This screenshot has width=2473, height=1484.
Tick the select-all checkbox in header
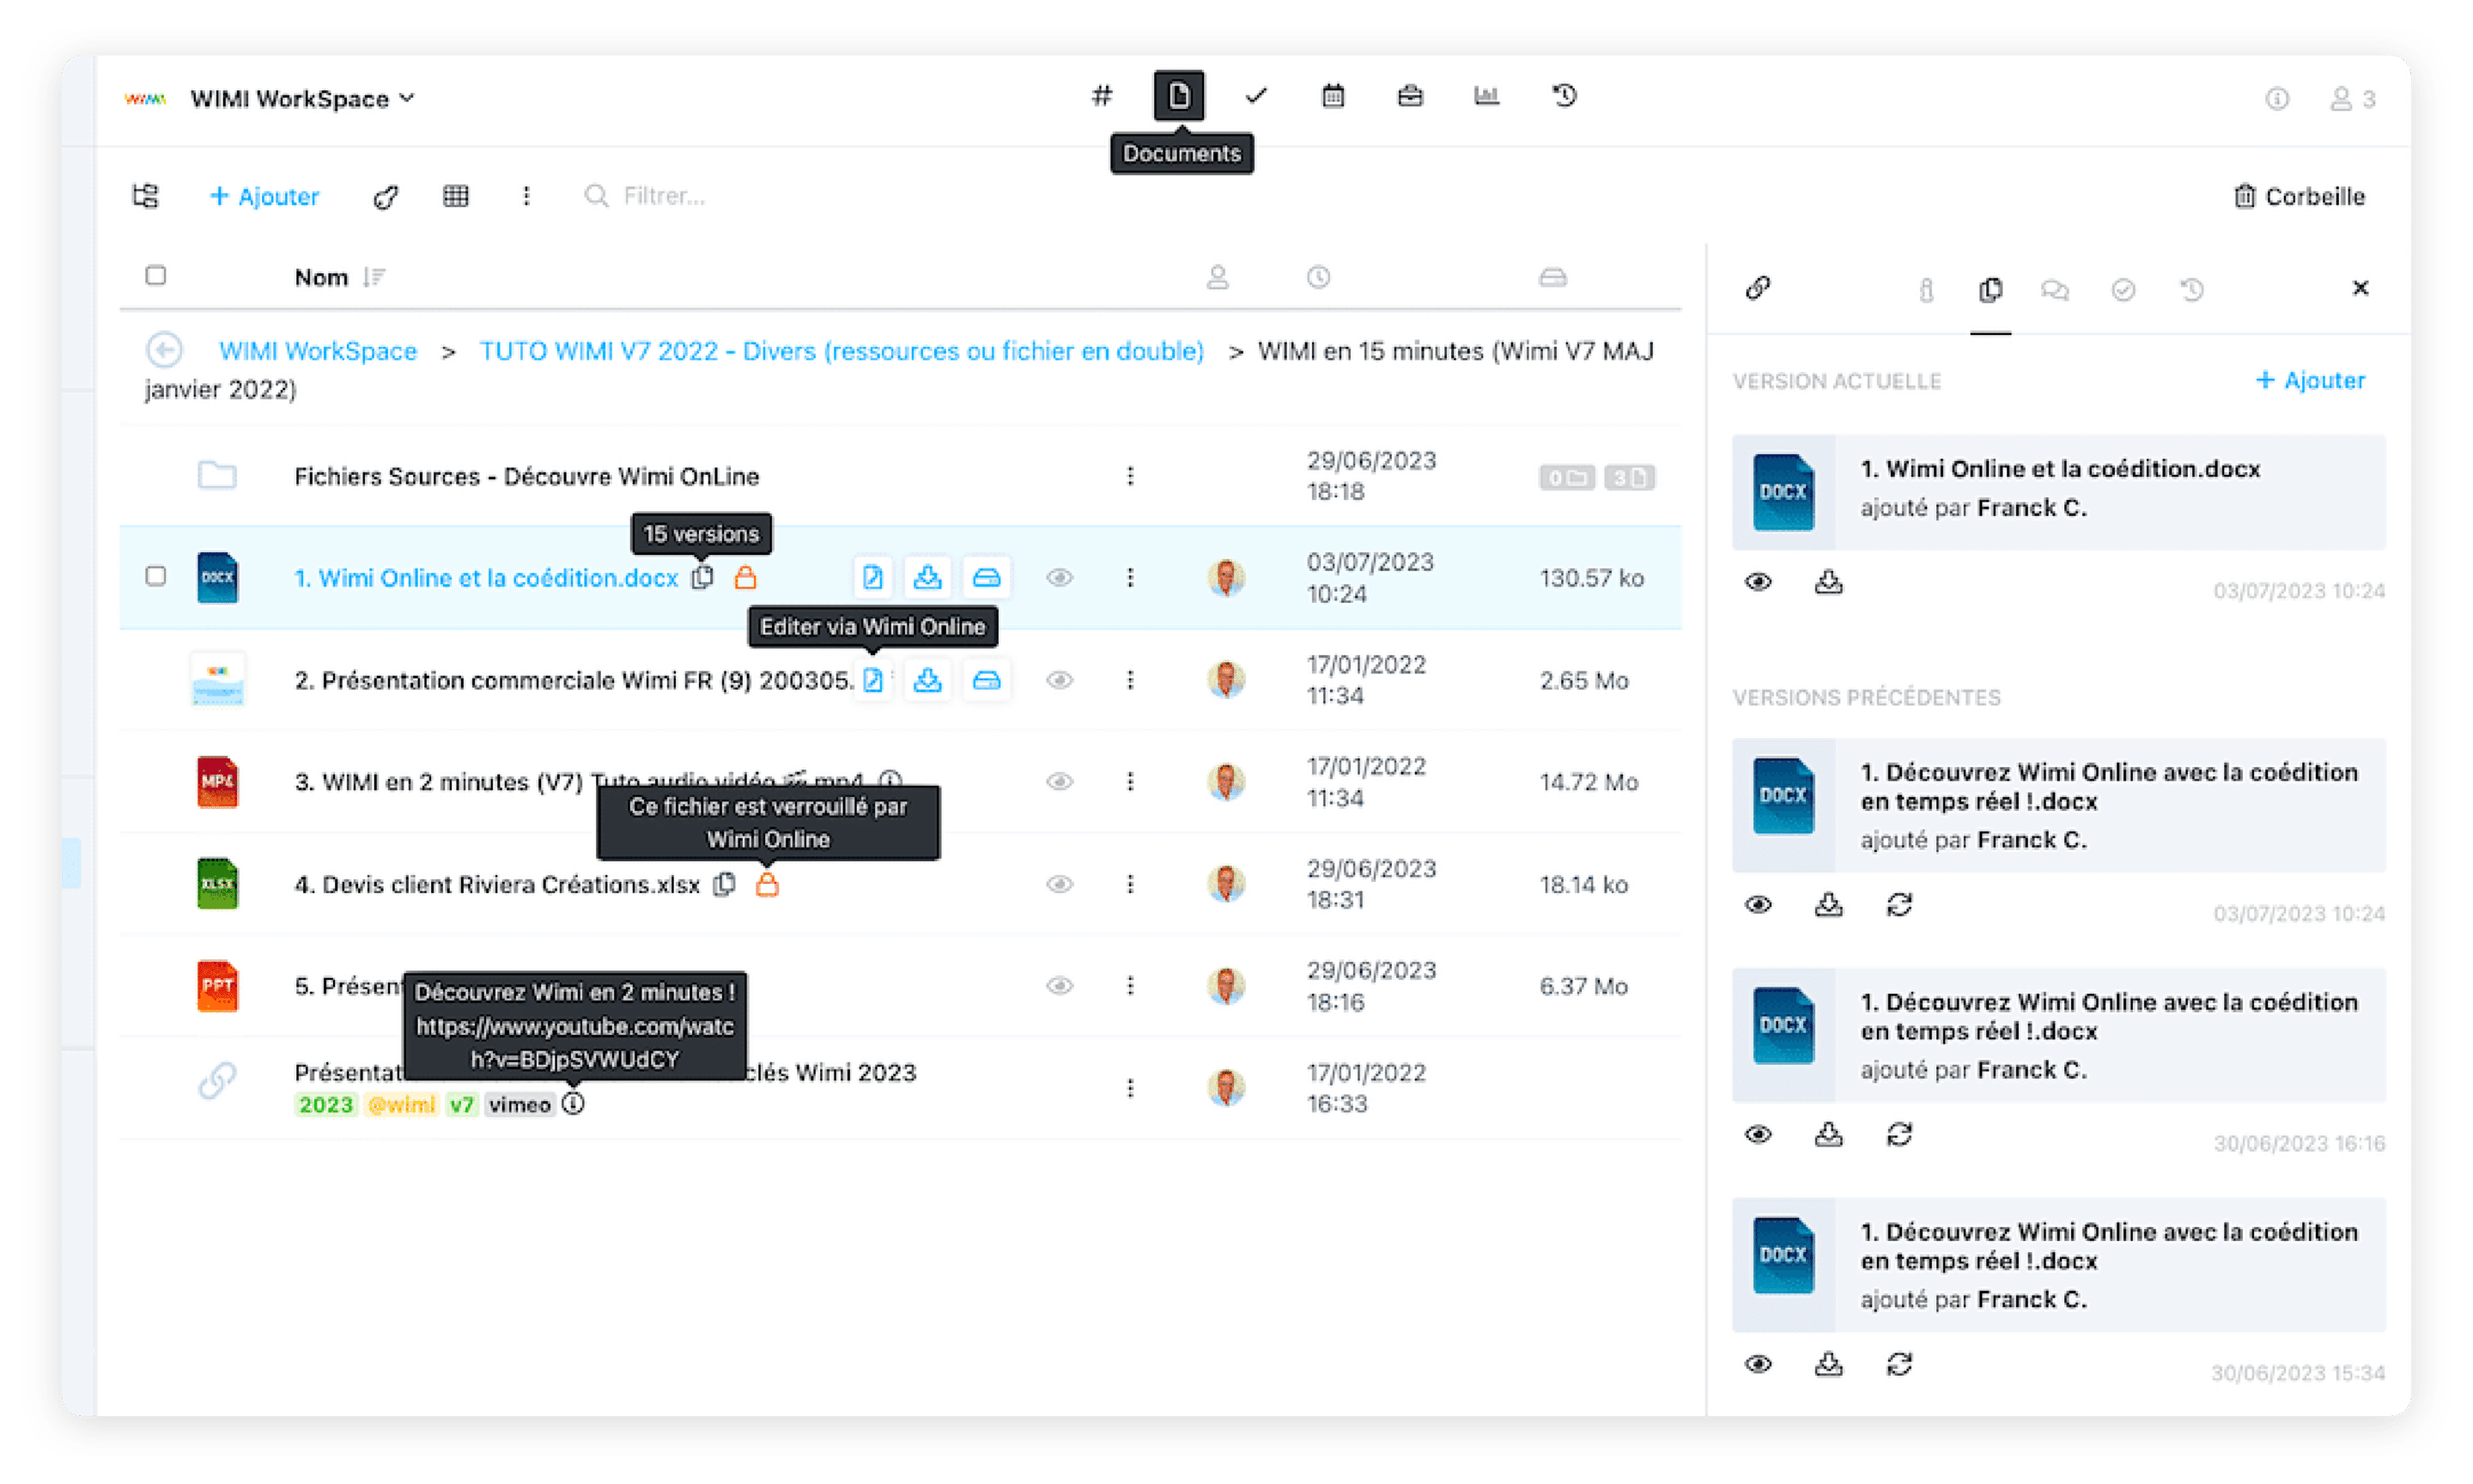point(155,275)
